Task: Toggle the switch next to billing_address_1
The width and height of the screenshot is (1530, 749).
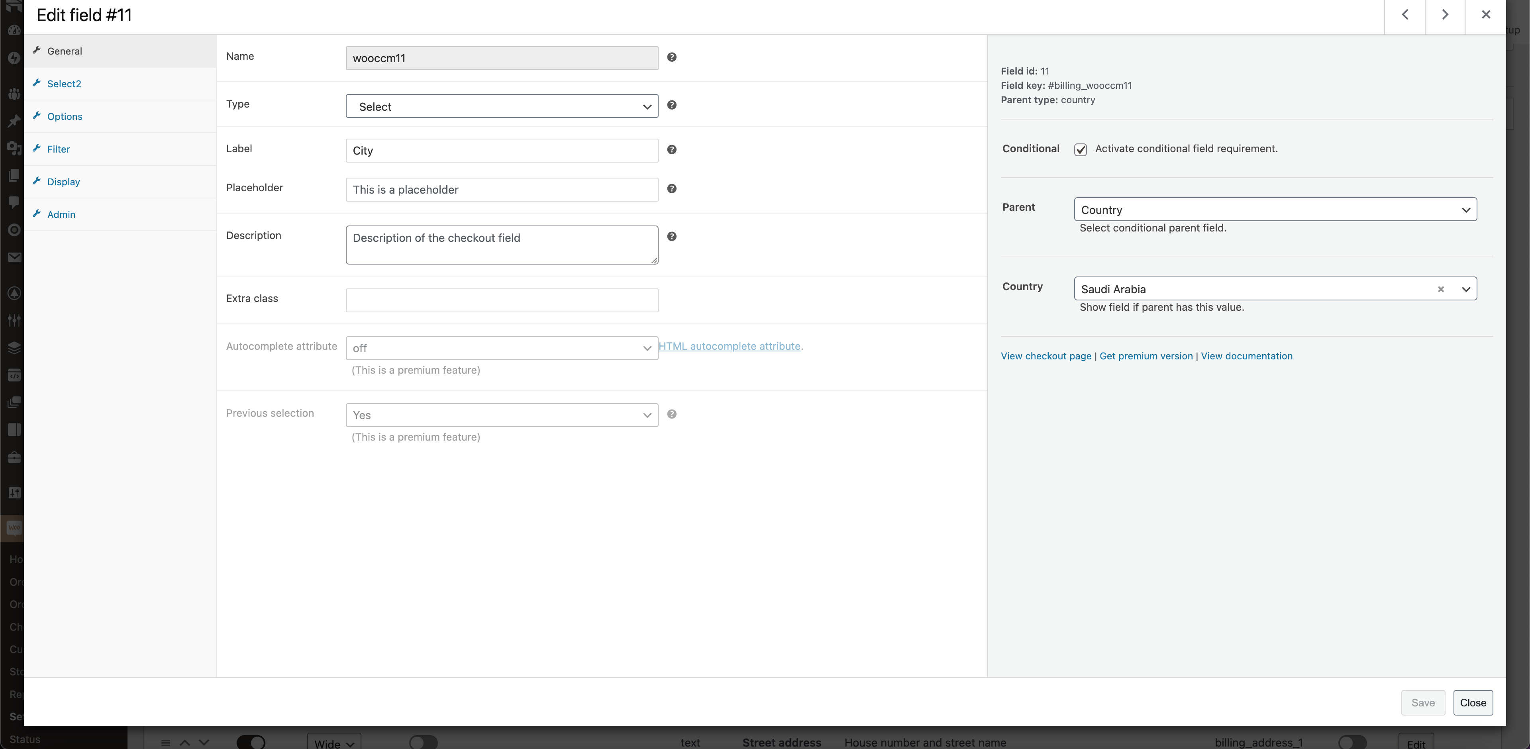Action: pyautogui.click(x=1352, y=743)
